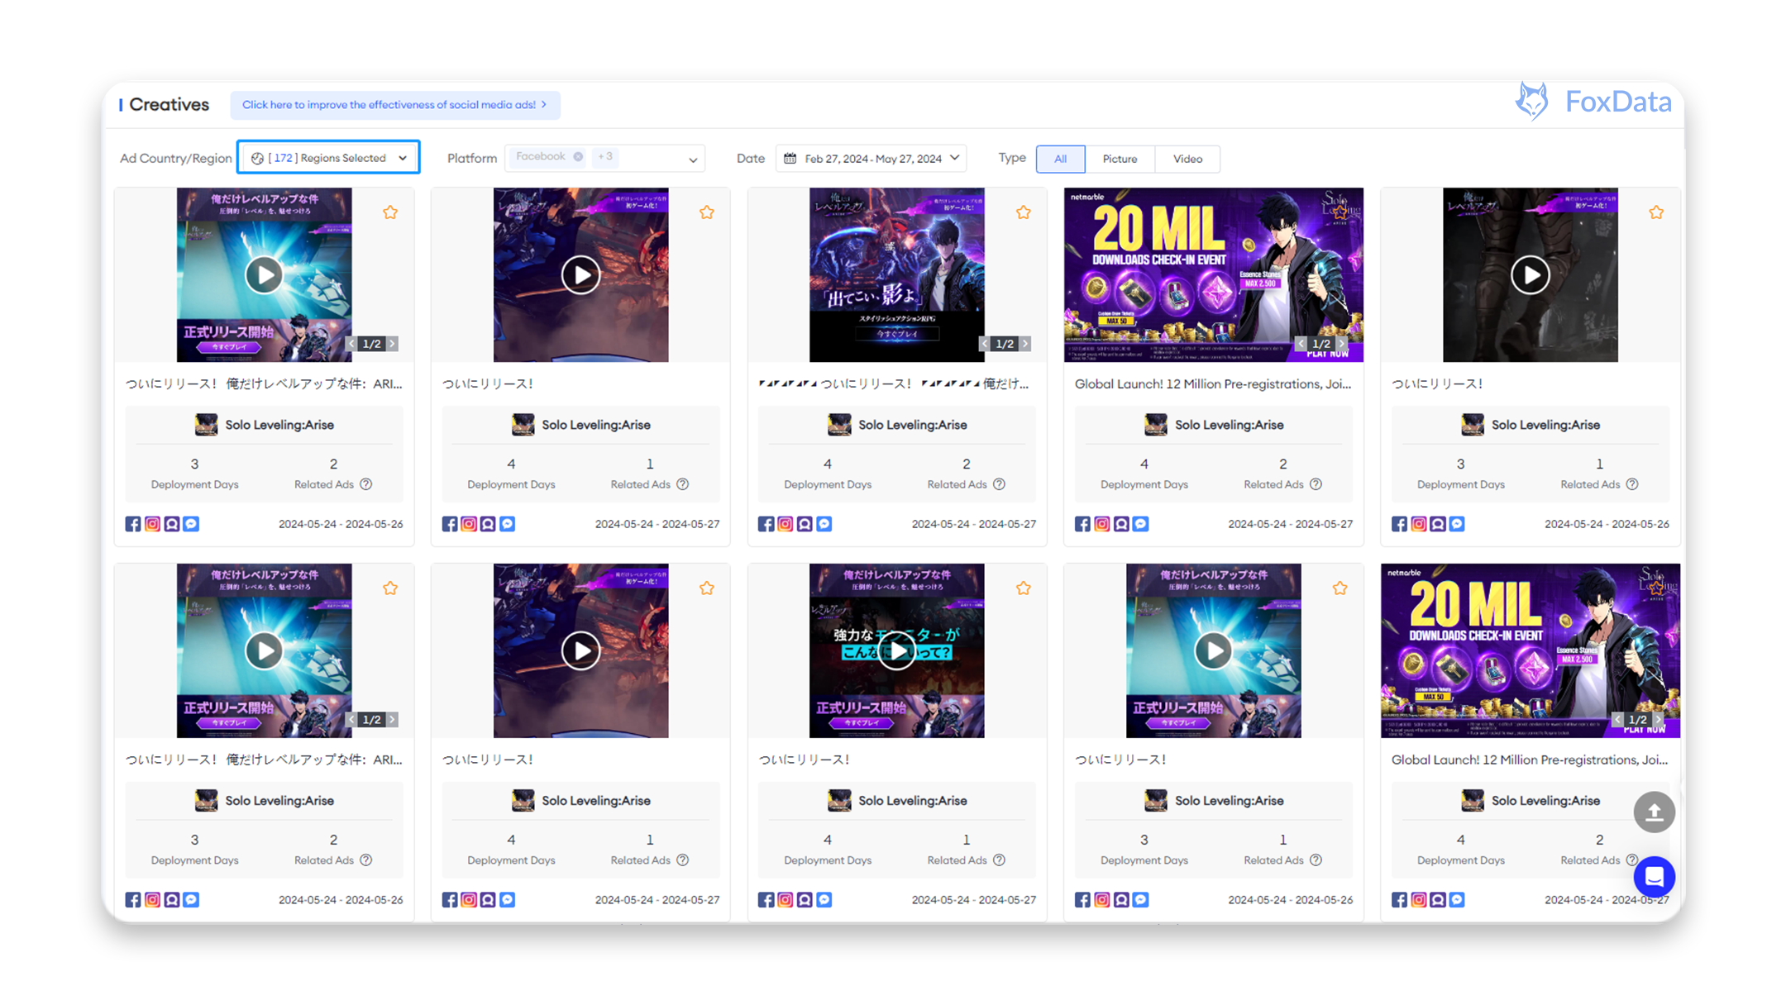Favorite the second-row red dragon video creative
Screen dimensions: 1786x1005
pos(706,588)
